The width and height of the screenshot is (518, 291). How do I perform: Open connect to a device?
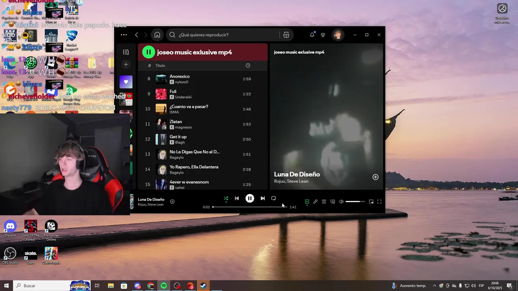coord(333,202)
